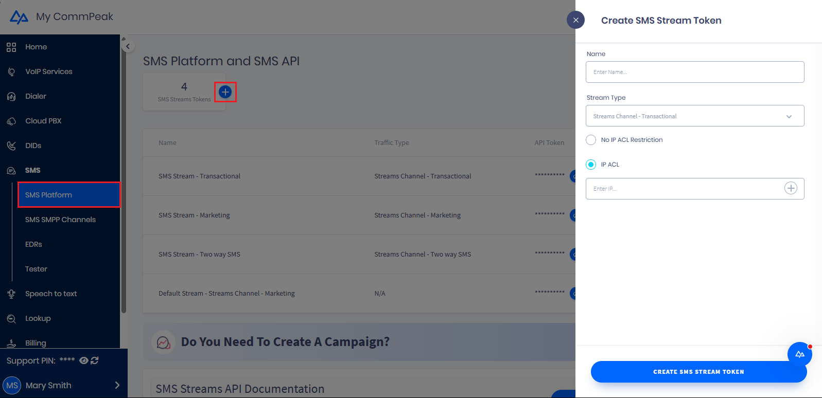The image size is (822, 398).
Task: Select SMS Stream - Marketing row name
Action: (x=194, y=215)
